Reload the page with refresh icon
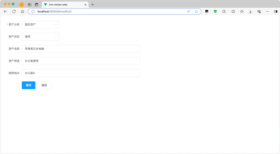280x154 pixels. [14, 11]
